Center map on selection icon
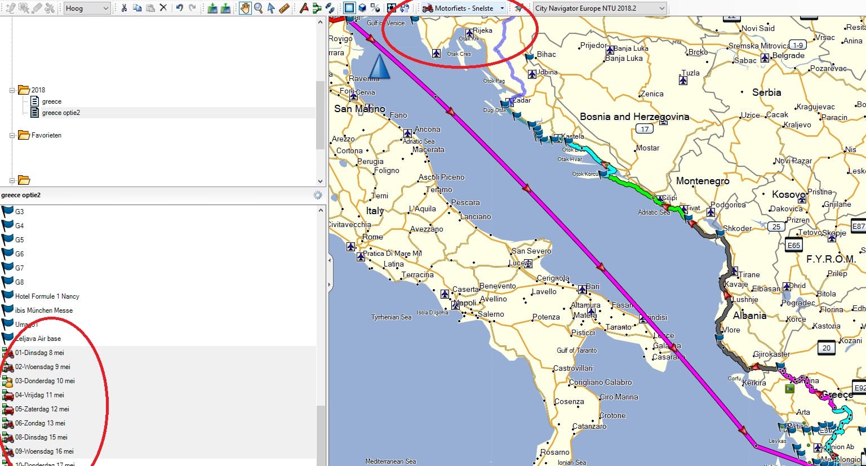866x466 pixels. (x=392, y=8)
